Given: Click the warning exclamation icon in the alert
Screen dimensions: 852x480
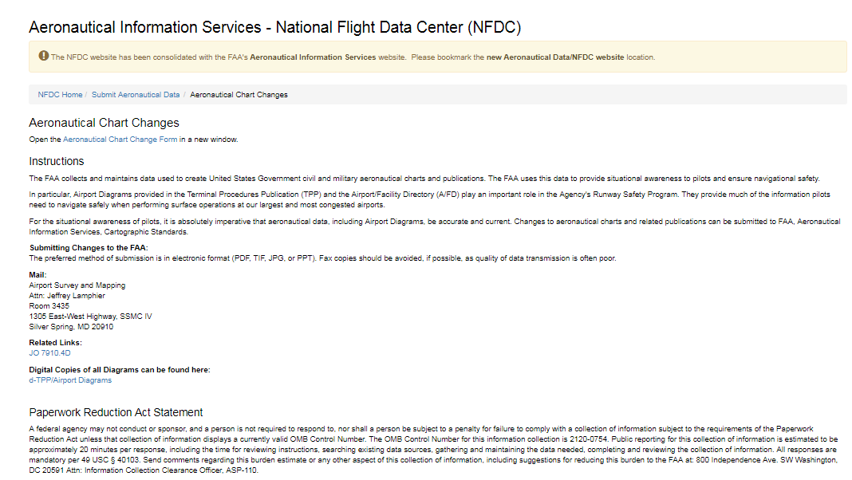Looking at the screenshot, I should click(43, 56).
